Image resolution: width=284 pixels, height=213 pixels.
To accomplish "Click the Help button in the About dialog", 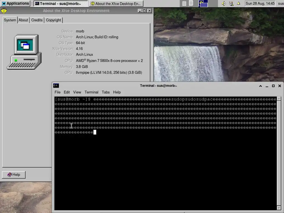I will (x=14, y=175).
